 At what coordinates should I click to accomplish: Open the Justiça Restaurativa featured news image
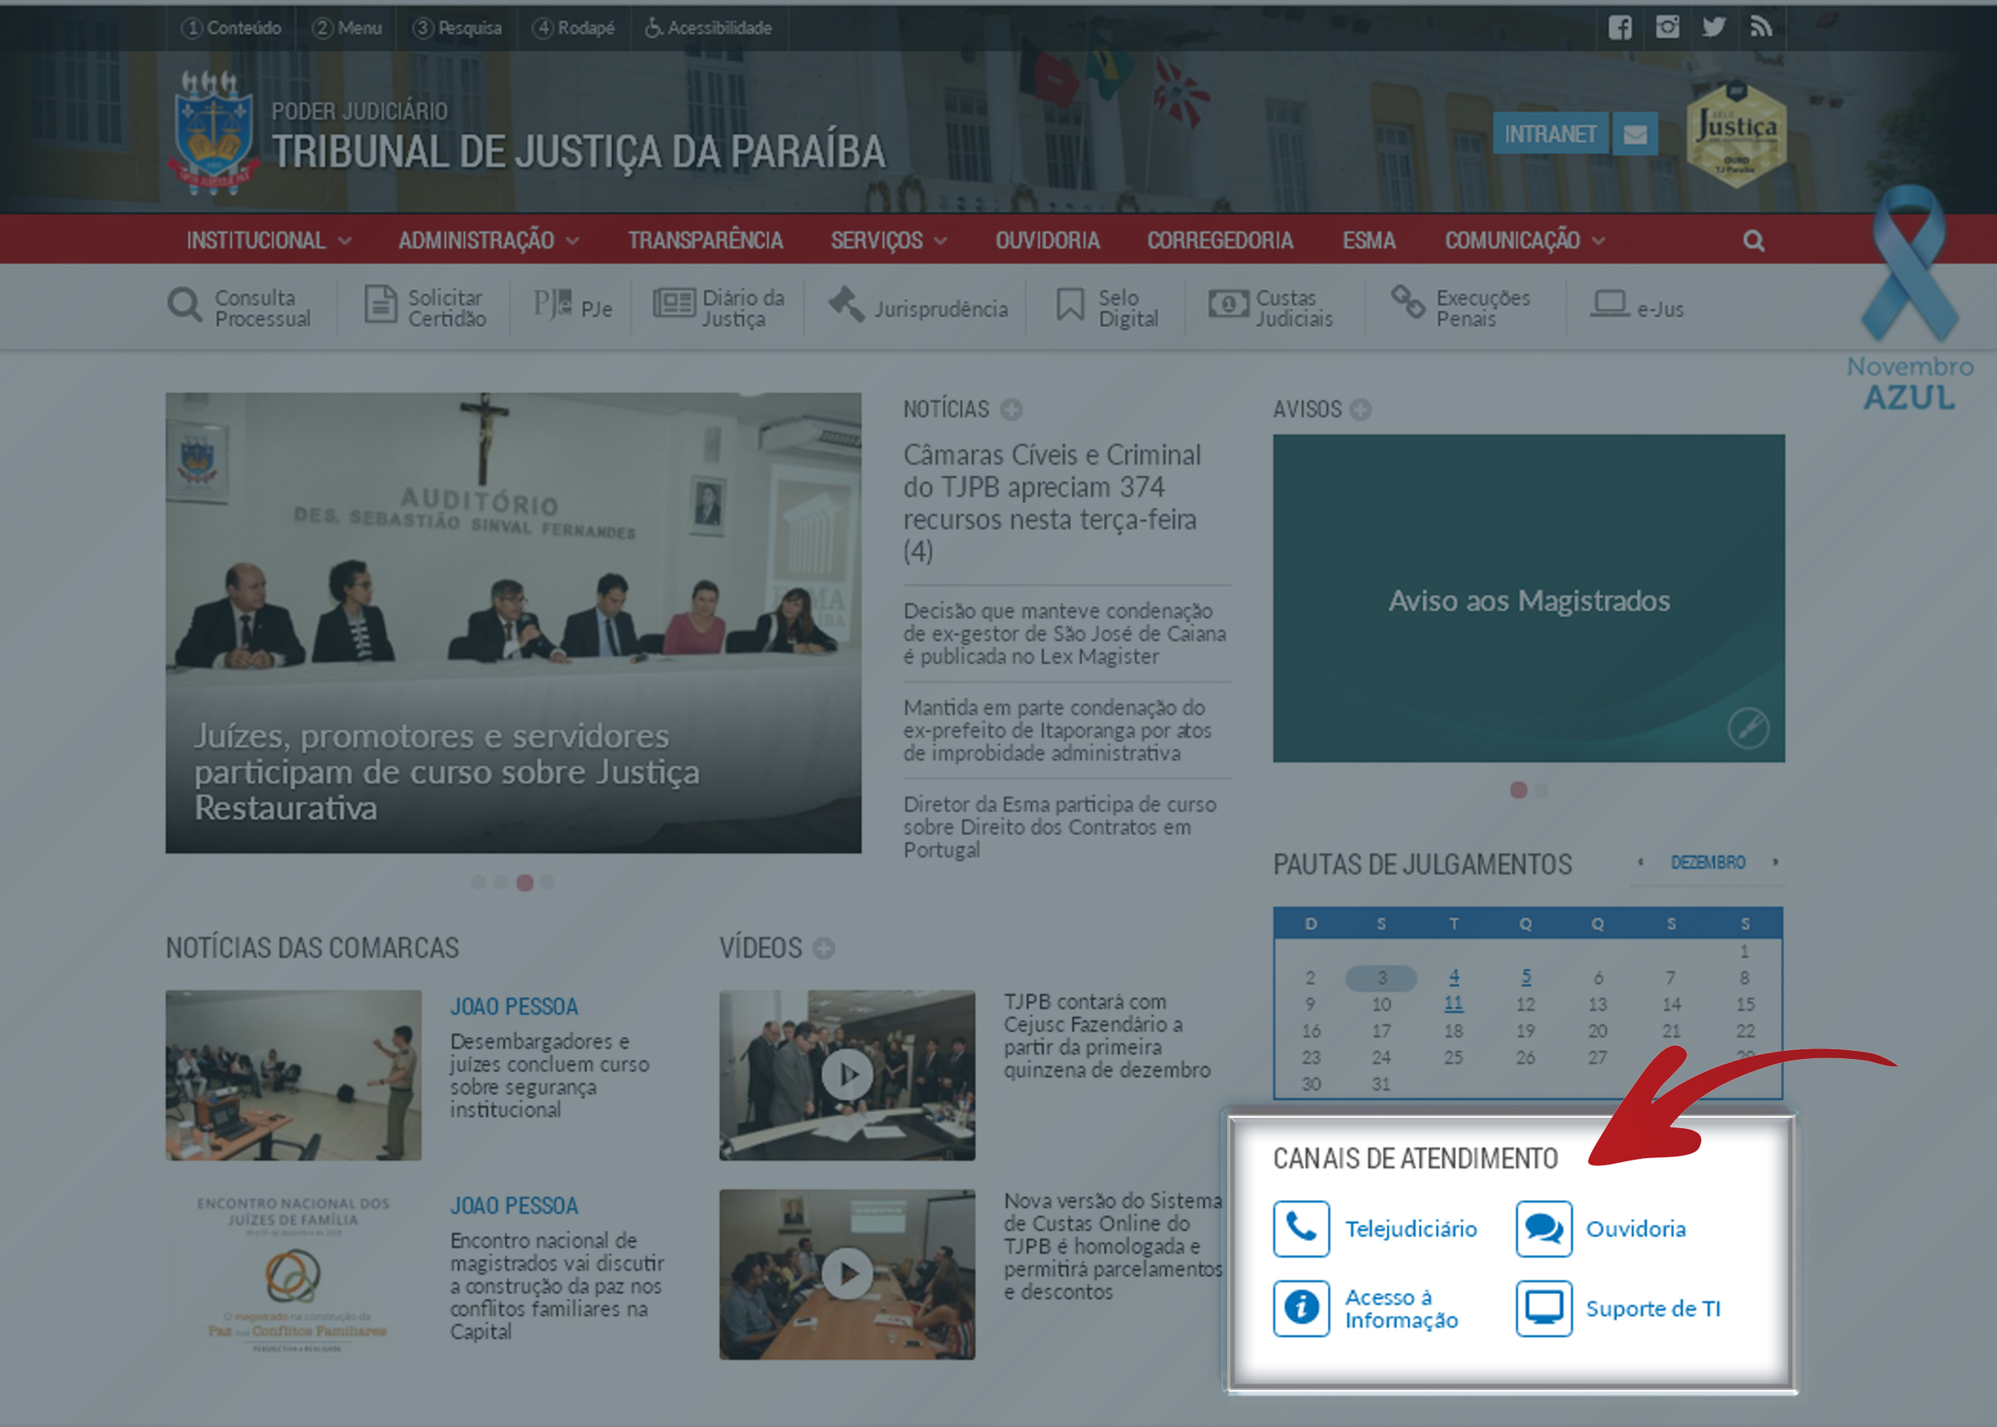point(513,623)
